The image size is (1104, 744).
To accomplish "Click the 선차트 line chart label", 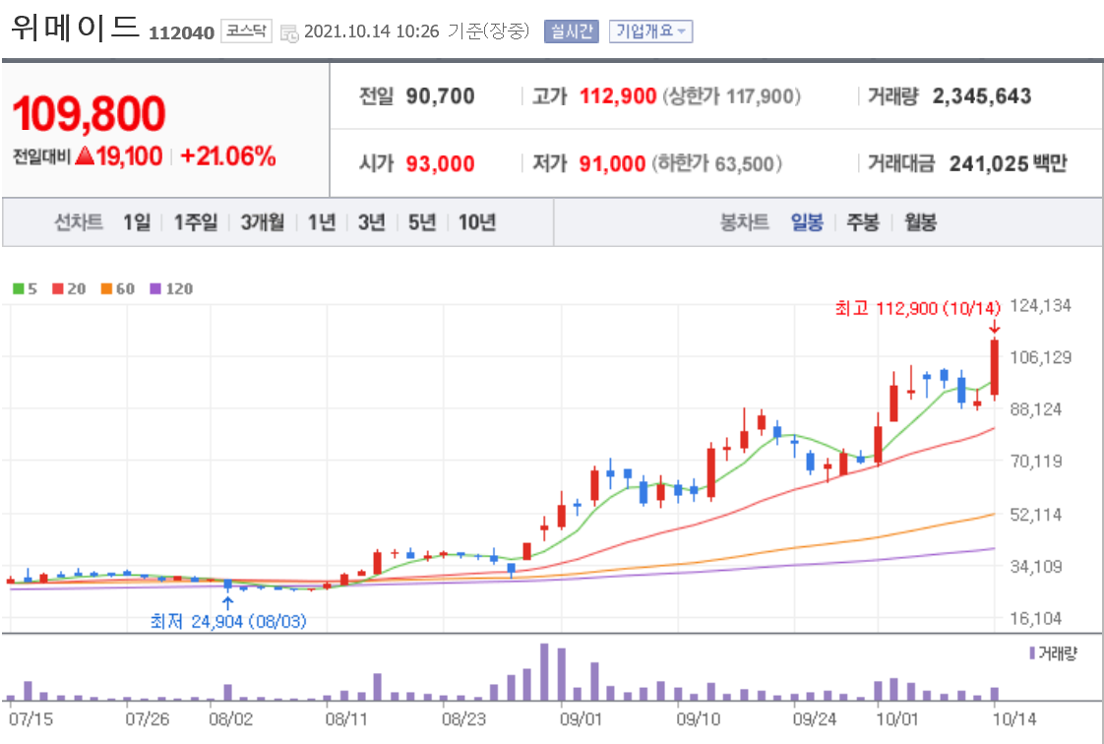I will pos(79,222).
